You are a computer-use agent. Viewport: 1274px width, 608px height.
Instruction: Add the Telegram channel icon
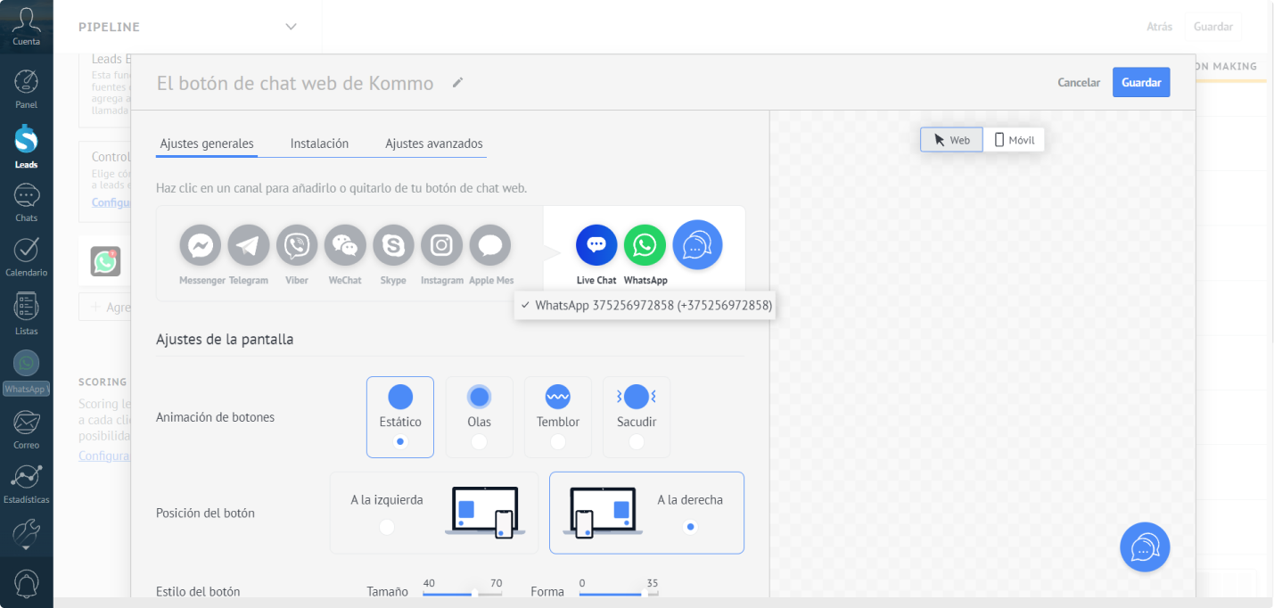249,245
